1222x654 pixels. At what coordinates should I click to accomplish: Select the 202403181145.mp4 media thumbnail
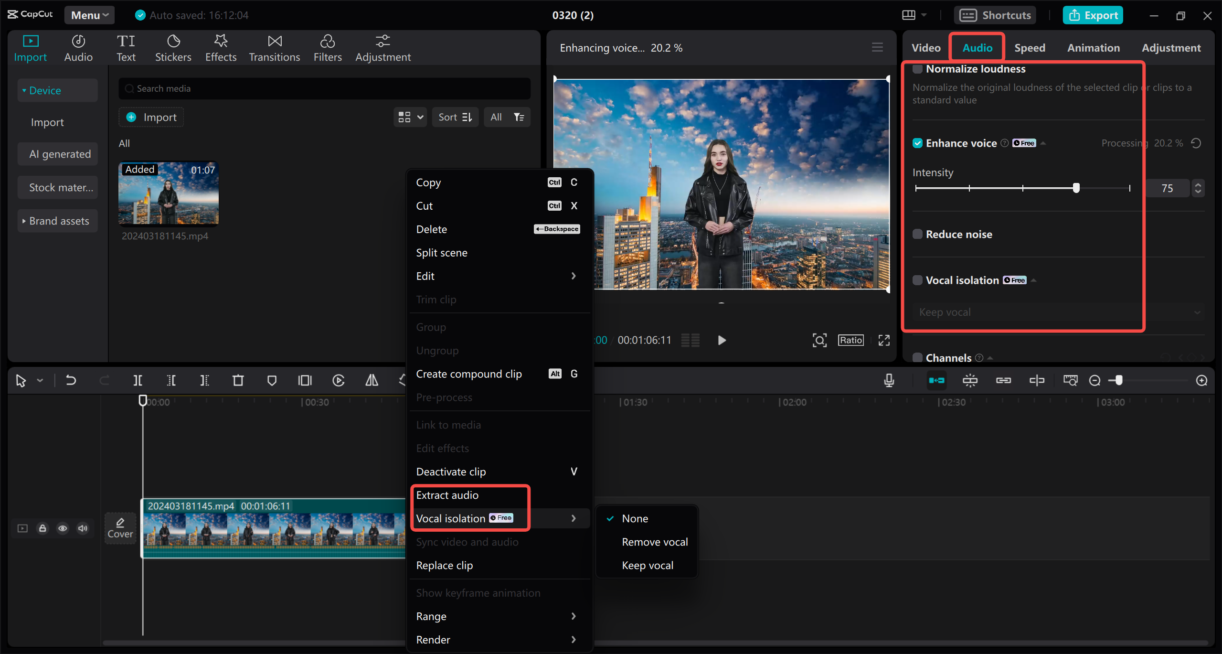[x=168, y=193]
